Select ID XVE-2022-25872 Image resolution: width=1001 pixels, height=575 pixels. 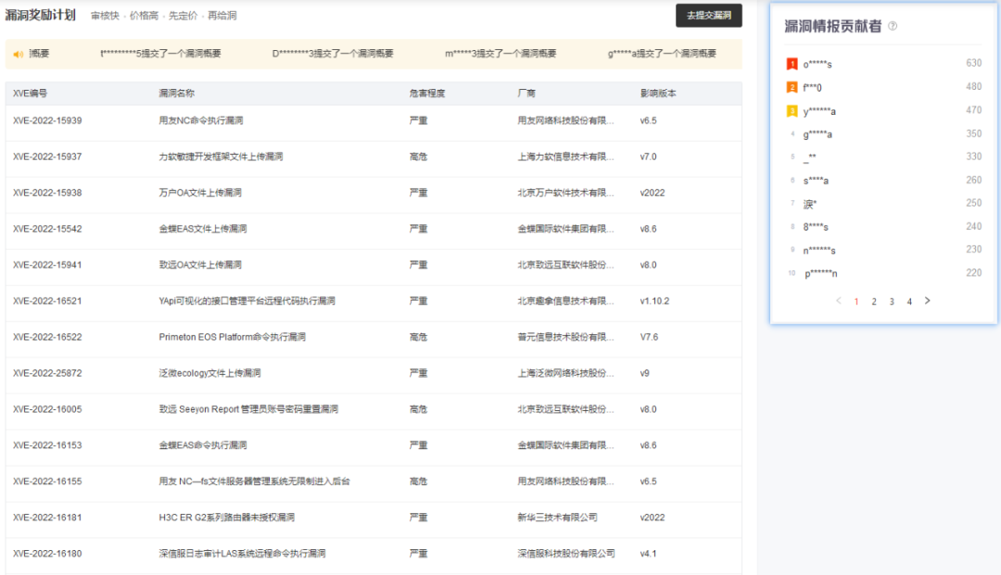click(47, 373)
